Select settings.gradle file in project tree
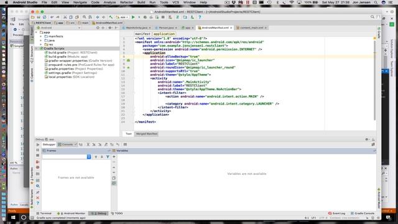The image size is (398, 224). pyautogui.click(x=71, y=73)
